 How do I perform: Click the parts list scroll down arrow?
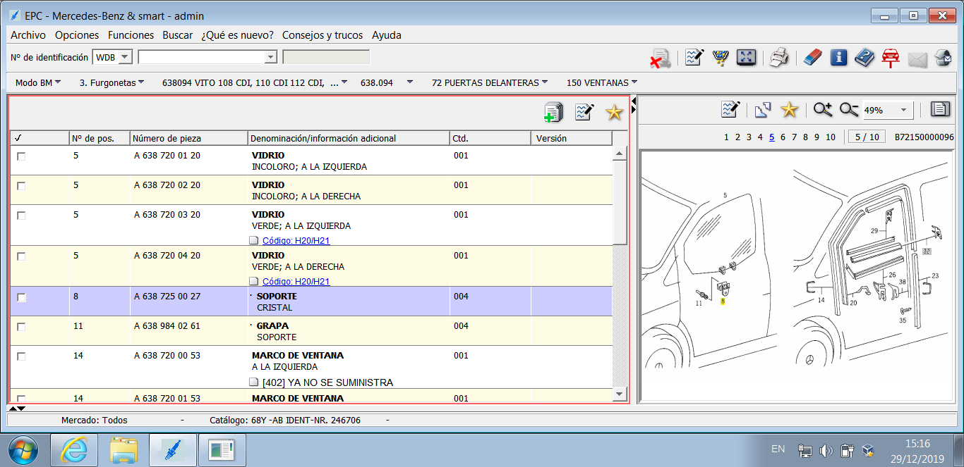[x=620, y=394]
